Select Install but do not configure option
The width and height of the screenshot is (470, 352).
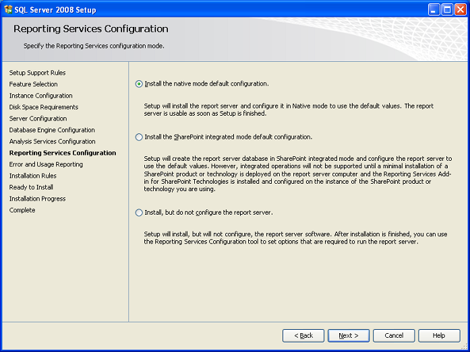coord(139,213)
